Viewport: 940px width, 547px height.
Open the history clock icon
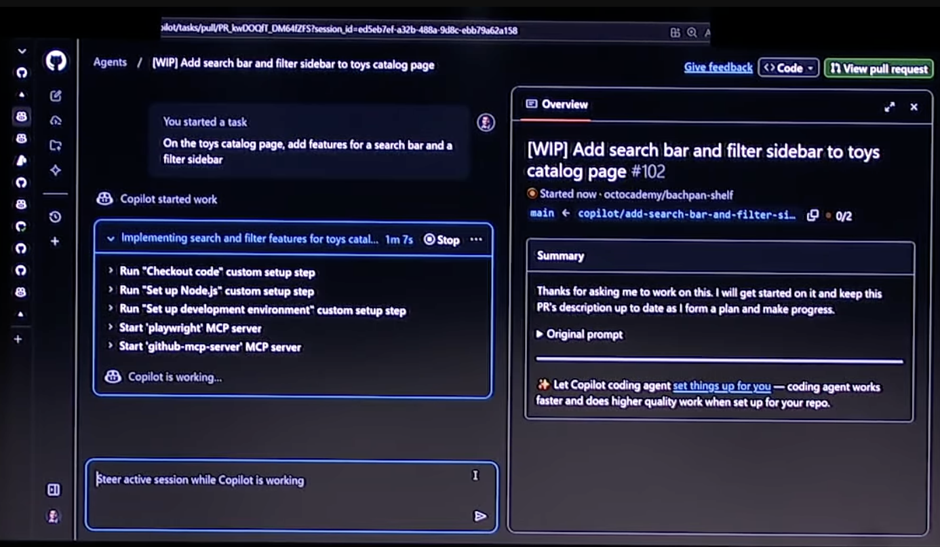click(x=55, y=216)
